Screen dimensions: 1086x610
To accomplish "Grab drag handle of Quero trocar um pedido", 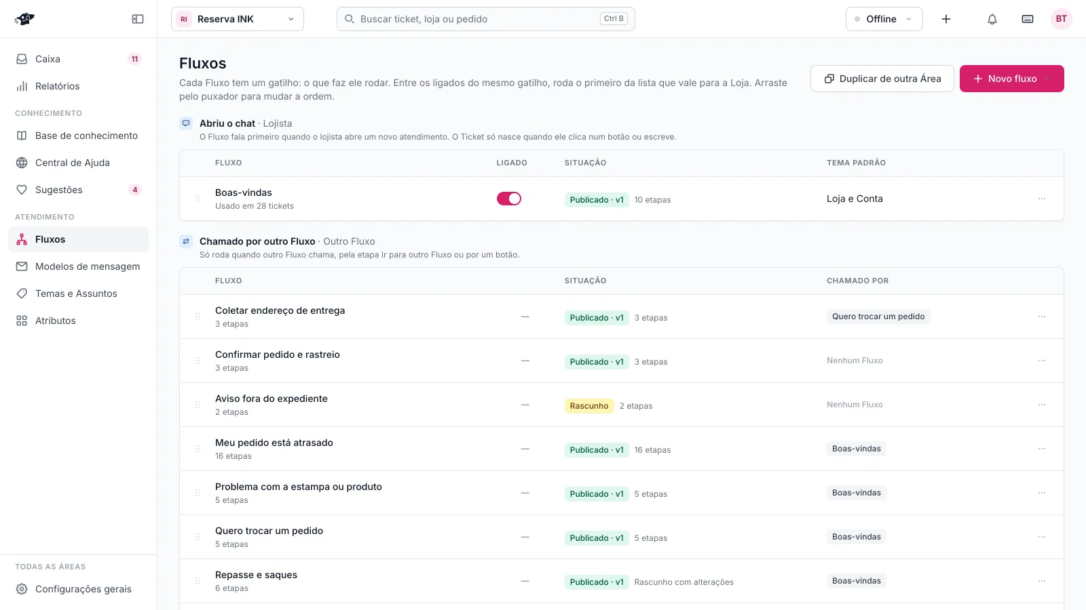I will [198, 537].
